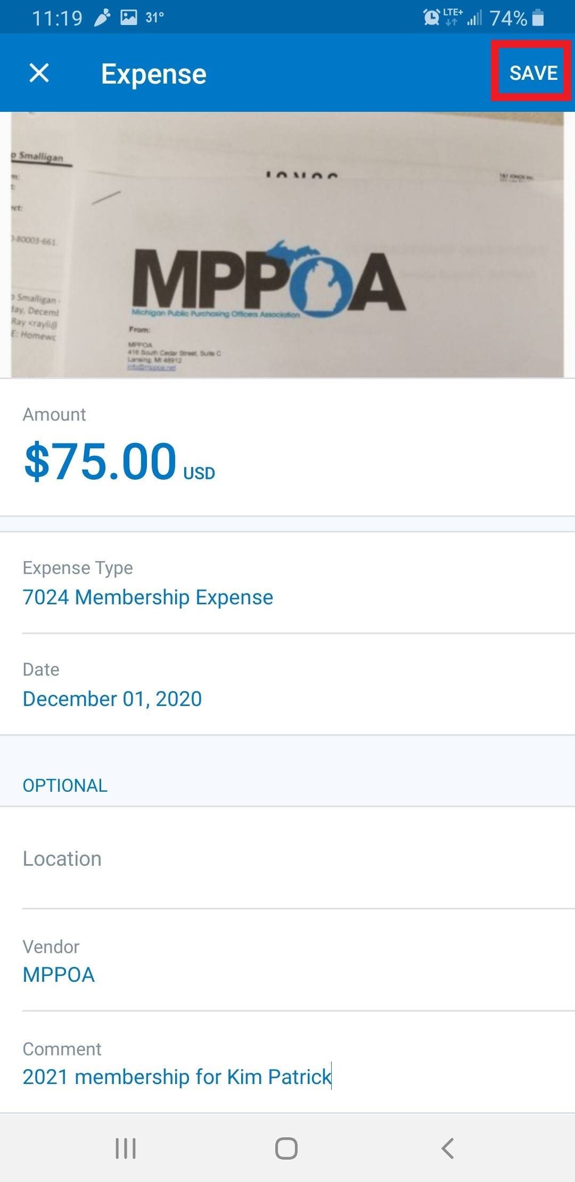Tap the alarm icon in status bar
The height and width of the screenshot is (1182, 575).
coord(431,18)
